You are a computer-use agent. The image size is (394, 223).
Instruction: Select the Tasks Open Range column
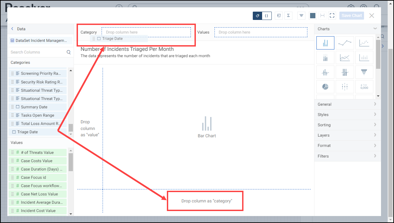click(x=38, y=115)
